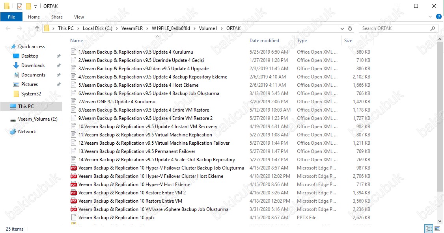
Task: Select 5.Veeam Update 4 Host Ekleme file
Action: (x=138, y=85)
